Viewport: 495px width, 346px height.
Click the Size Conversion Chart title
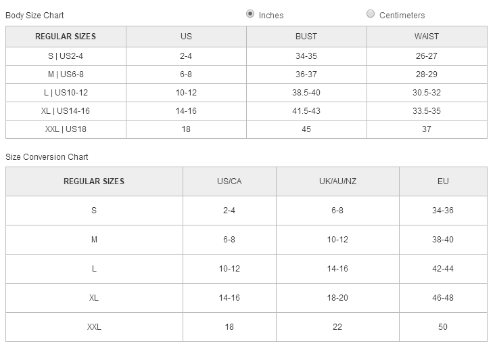click(x=47, y=157)
